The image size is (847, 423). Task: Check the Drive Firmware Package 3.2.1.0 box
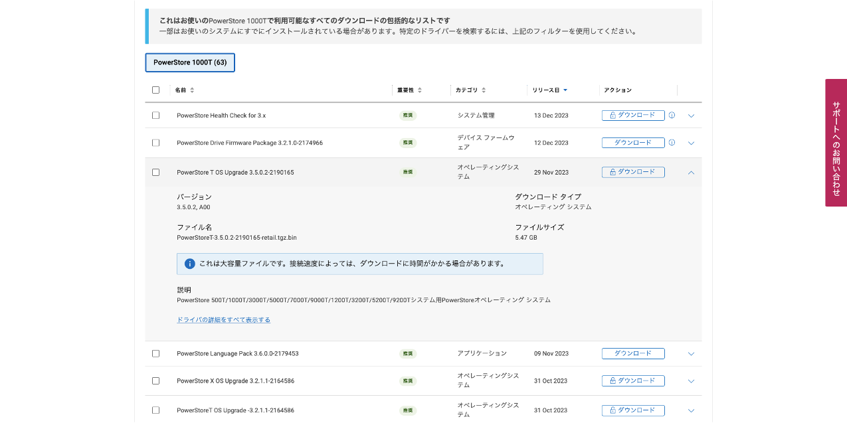156,143
